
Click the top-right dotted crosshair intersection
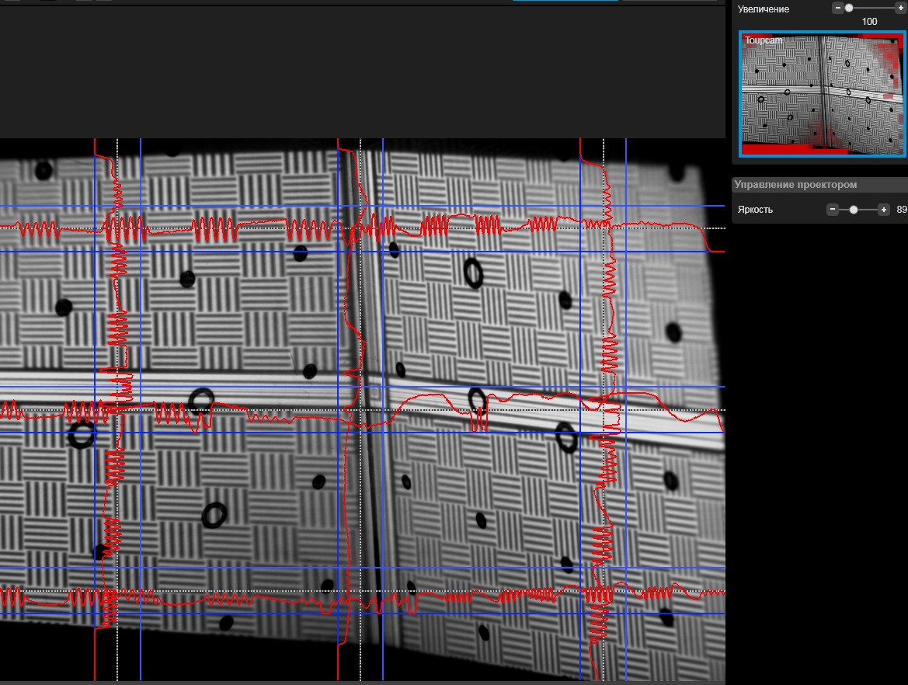[604, 228]
